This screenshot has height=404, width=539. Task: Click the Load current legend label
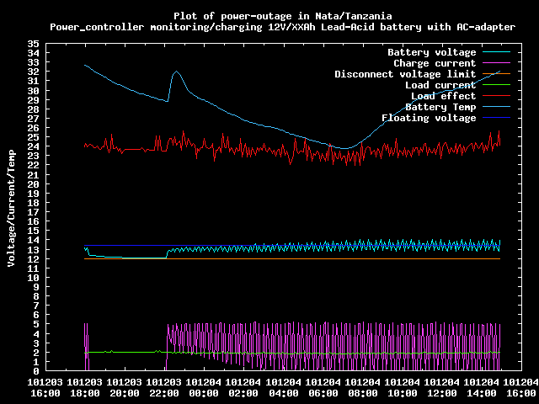click(x=440, y=85)
